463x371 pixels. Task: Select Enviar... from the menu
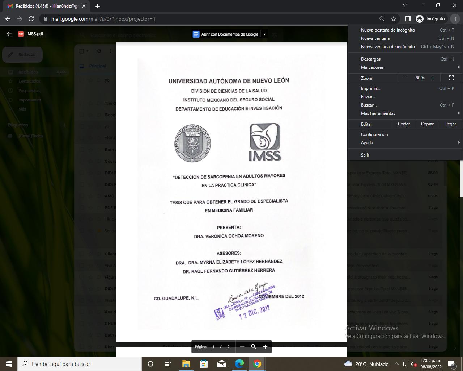405,97
